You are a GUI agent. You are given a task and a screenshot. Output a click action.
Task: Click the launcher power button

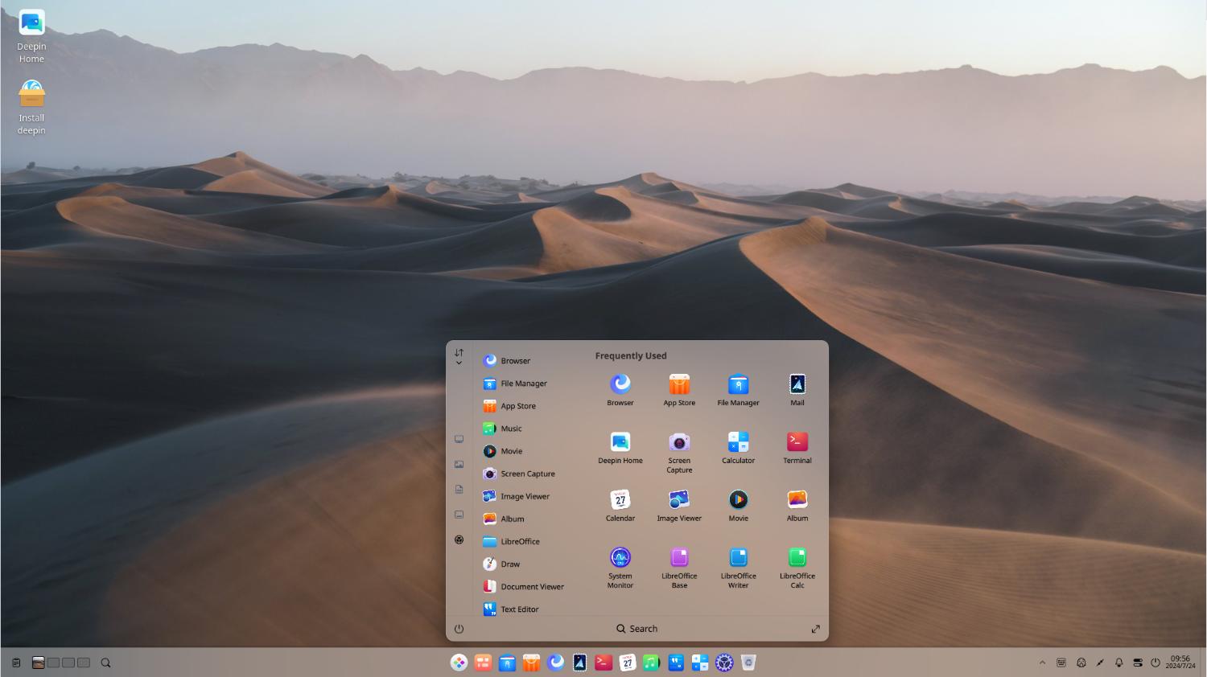click(459, 629)
